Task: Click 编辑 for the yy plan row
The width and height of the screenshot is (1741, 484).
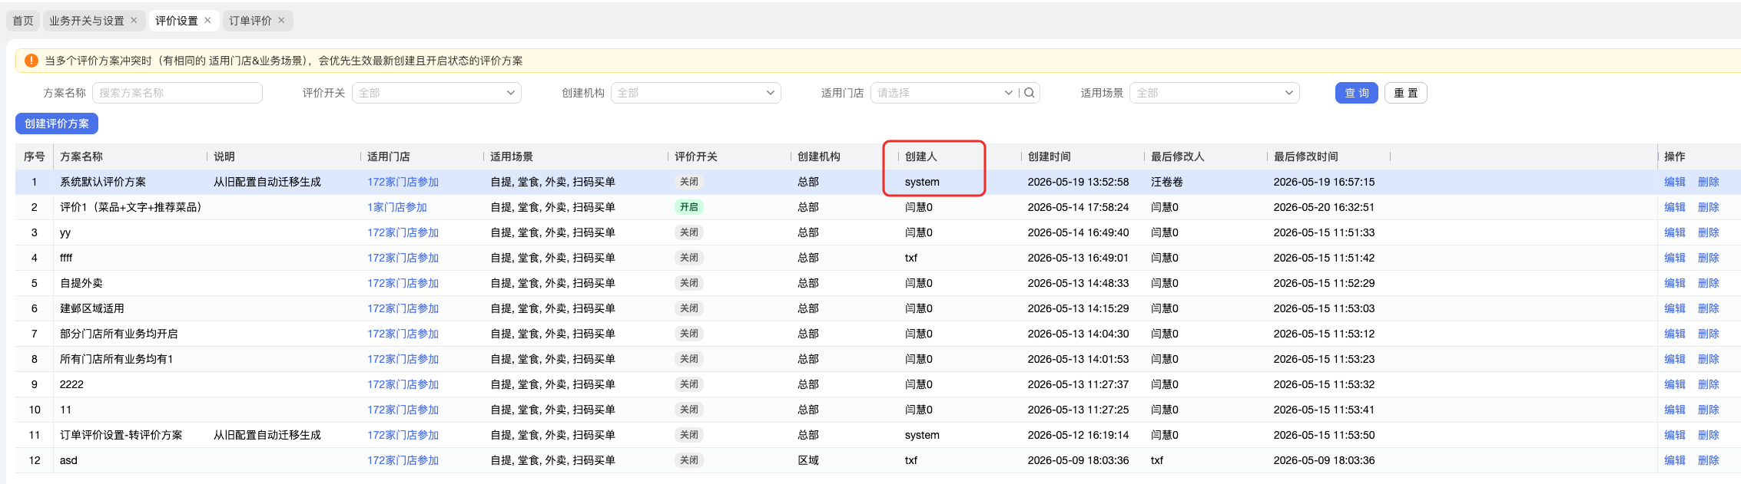Action: click(1674, 232)
